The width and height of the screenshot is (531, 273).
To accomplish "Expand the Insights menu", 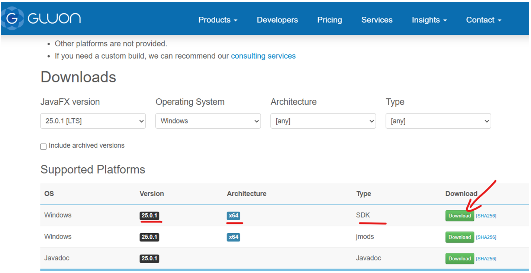I will pyautogui.click(x=429, y=20).
